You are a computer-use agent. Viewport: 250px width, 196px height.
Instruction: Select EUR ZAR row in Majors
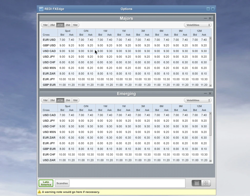coord(125,74)
